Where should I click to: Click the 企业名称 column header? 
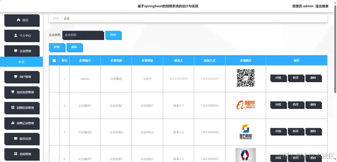tap(116, 60)
